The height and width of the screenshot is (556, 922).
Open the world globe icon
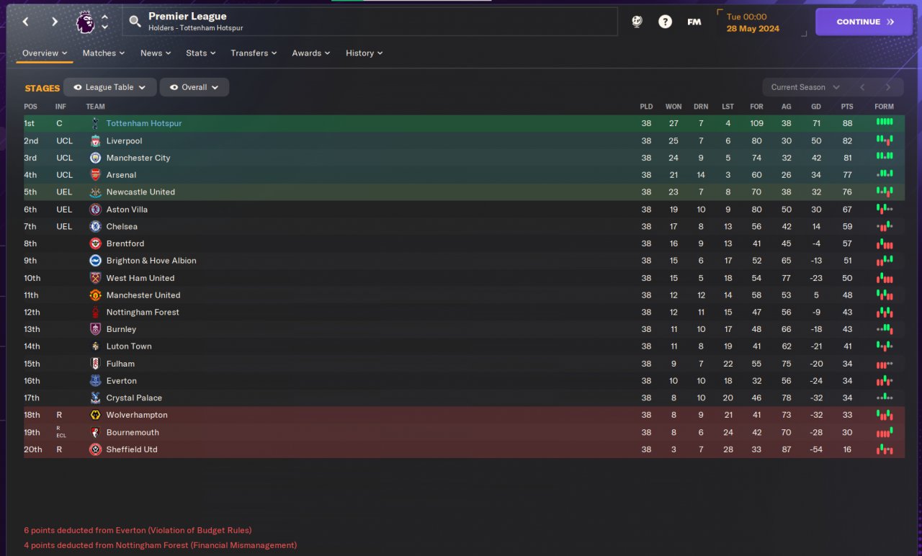pos(637,22)
